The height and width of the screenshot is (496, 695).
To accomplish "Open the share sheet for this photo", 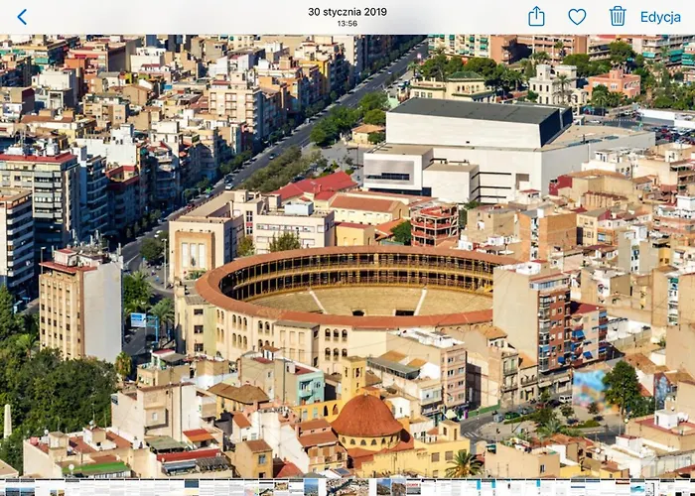I will point(536,17).
